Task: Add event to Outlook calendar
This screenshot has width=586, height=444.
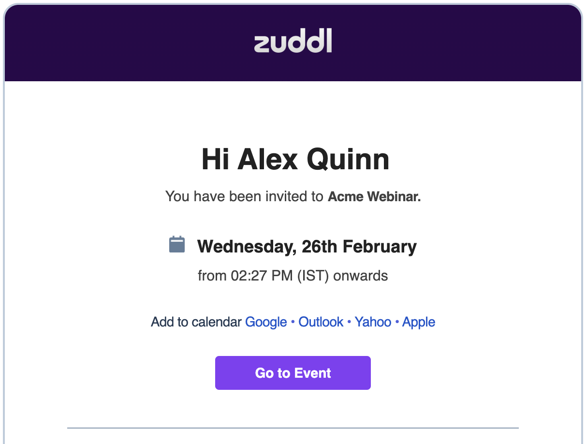Action: [321, 322]
